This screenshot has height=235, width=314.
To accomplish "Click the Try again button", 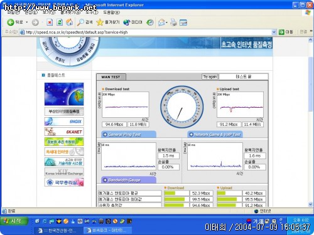I will click(210, 76).
